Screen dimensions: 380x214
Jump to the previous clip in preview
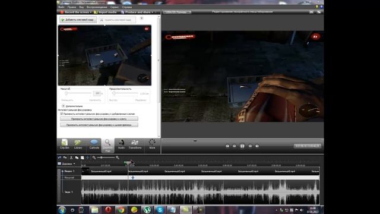pos(227,146)
